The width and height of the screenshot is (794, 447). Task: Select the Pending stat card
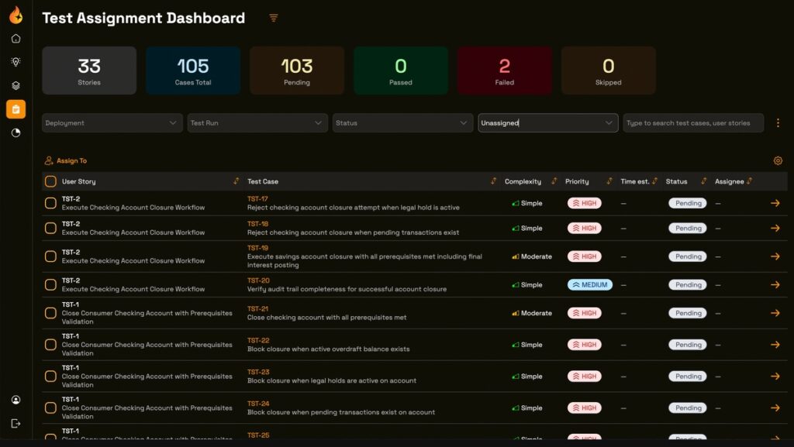tap(297, 70)
